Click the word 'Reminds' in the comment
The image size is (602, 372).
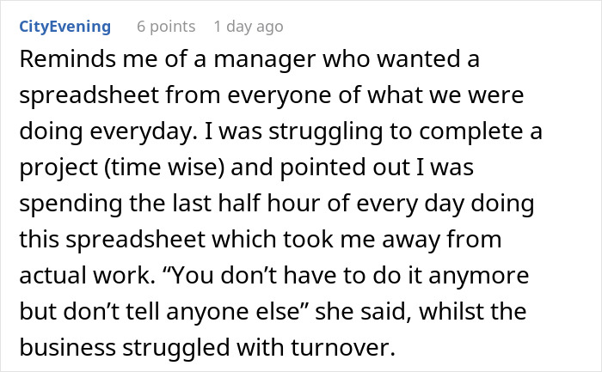pos(68,59)
